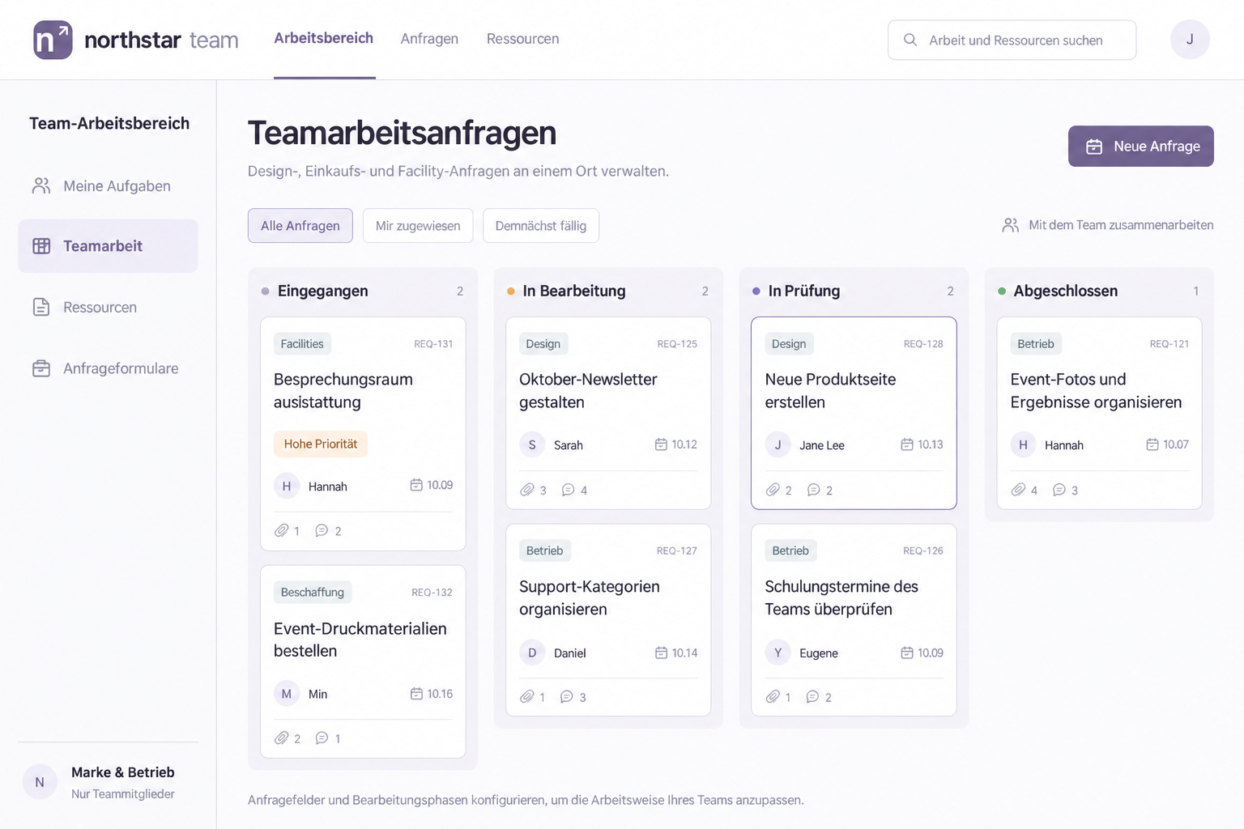
Task: Open Marke & Betrieb workspace switcher
Action: click(108, 782)
